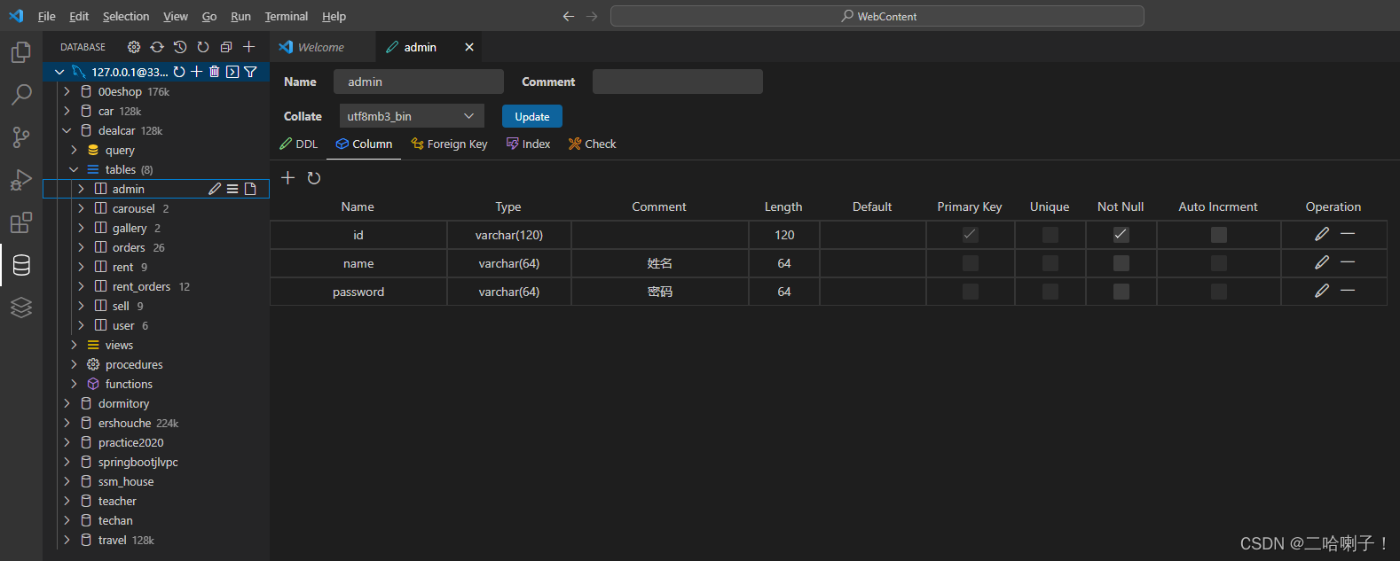1400x561 pixels.
Task: Switch to the DDL tab
Action: [299, 144]
